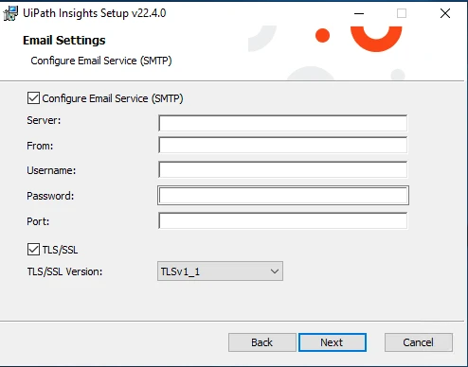The image size is (468, 367).
Task: Continue setup with Next button
Action: point(333,342)
